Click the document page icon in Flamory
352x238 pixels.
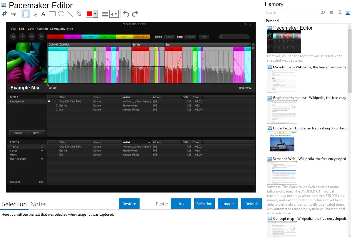coord(340,13)
